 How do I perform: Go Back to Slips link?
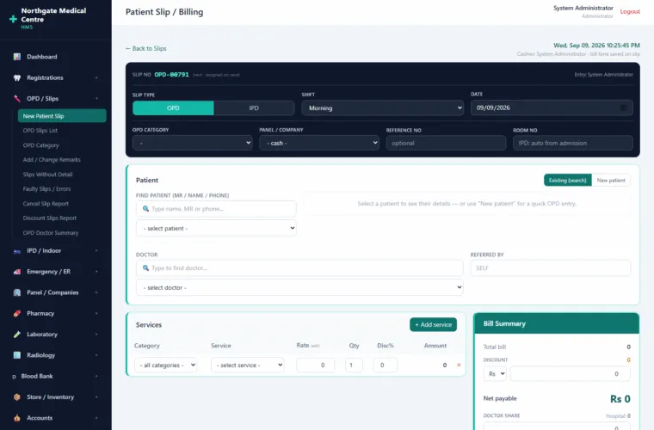[x=145, y=48]
